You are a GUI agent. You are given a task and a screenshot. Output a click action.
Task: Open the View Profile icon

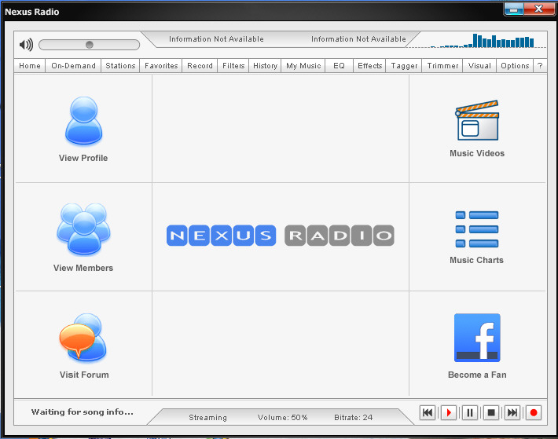point(83,121)
